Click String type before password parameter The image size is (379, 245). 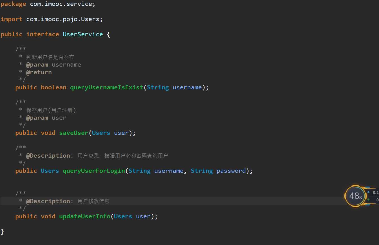(202, 171)
